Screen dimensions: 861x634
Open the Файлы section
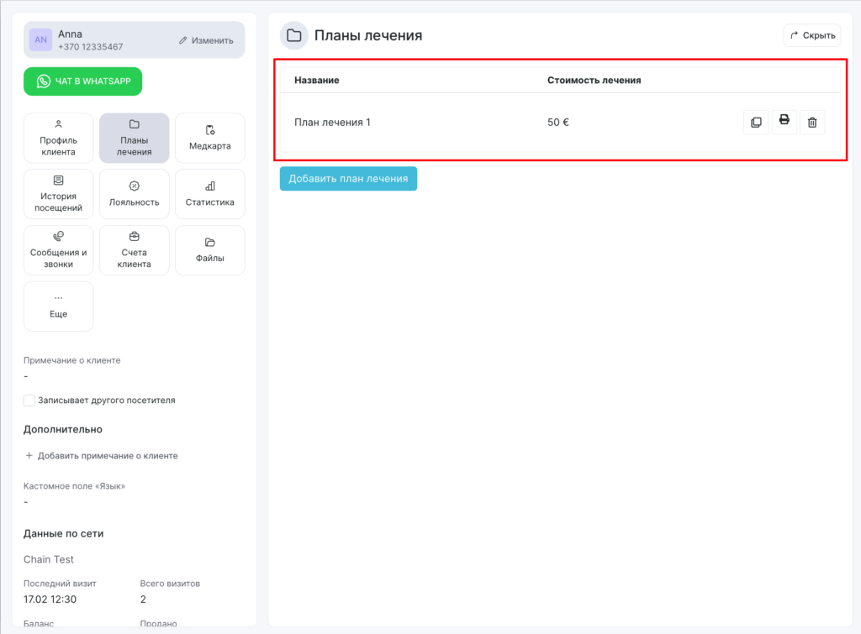(x=209, y=250)
